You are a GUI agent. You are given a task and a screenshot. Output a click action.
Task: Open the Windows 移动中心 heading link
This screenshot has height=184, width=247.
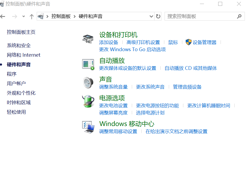(127, 124)
